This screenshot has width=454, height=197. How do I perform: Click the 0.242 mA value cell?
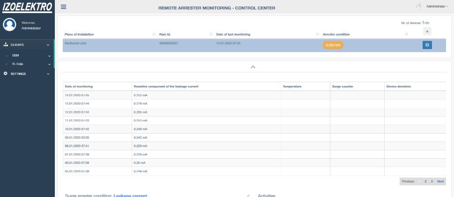tap(206, 137)
